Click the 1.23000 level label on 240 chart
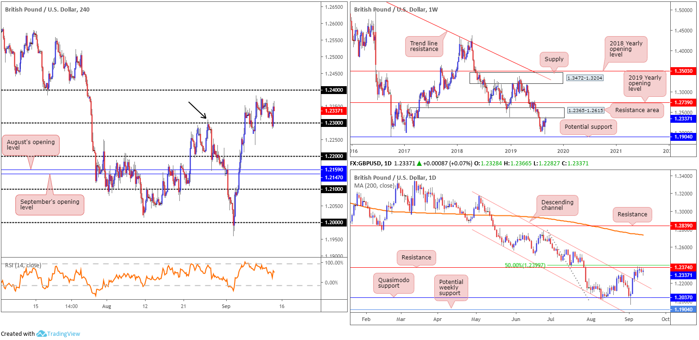 (x=335, y=123)
